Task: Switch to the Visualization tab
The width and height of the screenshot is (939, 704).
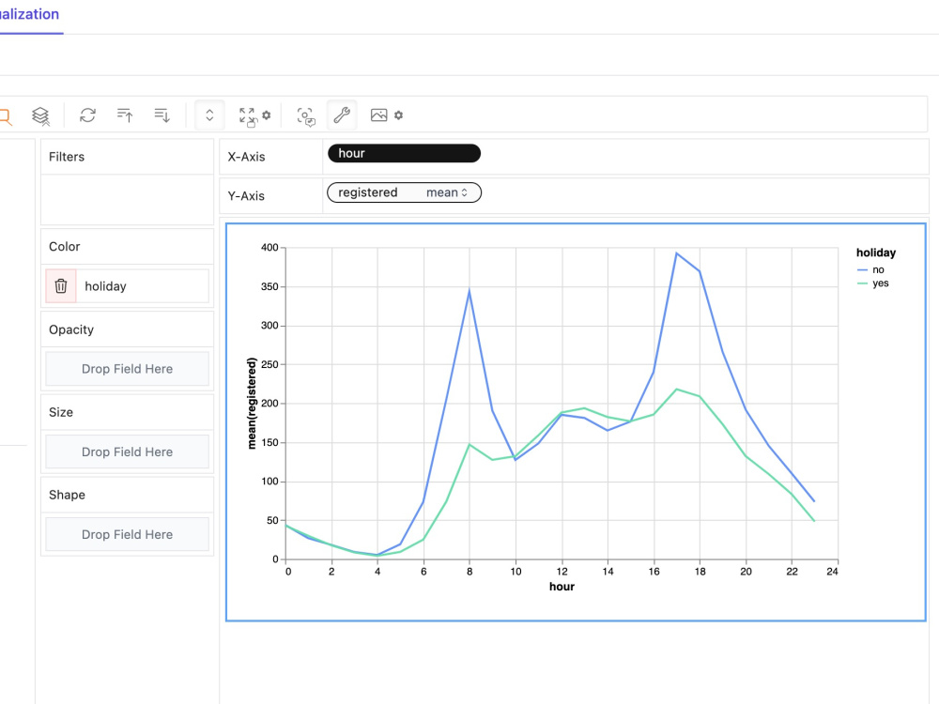Action: tap(29, 14)
